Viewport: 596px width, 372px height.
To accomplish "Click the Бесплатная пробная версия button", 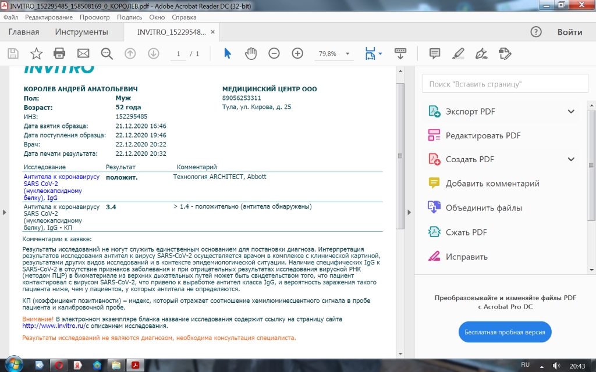I will 505,332.
